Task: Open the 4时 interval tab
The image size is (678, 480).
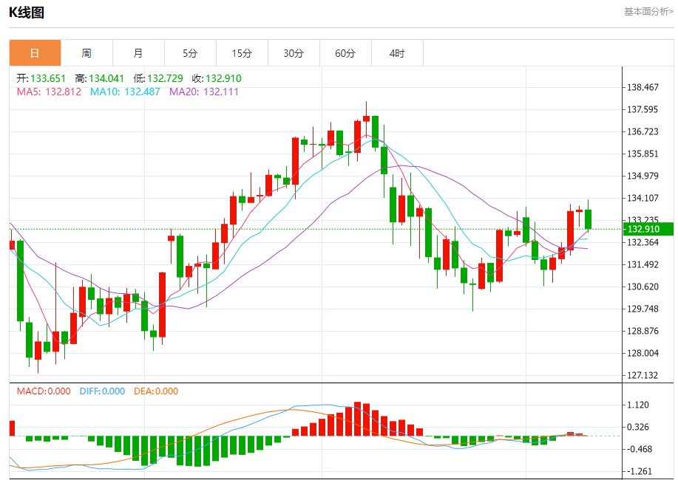Action: pos(397,53)
